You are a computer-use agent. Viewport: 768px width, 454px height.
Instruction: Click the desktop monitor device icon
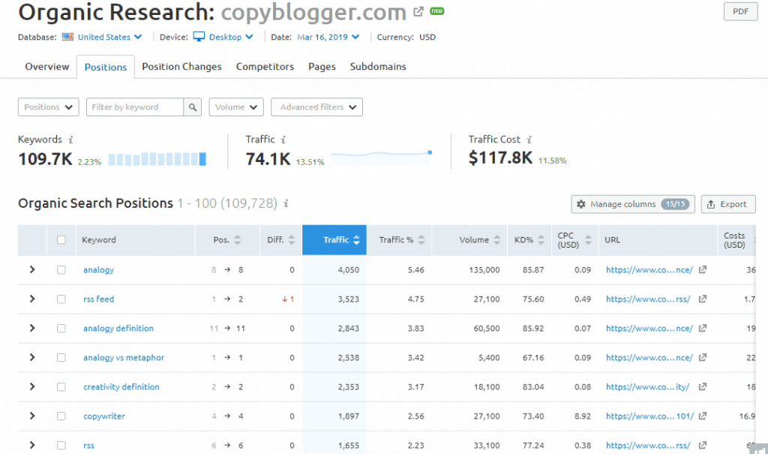pyautogui.click(x=199, y=37)
